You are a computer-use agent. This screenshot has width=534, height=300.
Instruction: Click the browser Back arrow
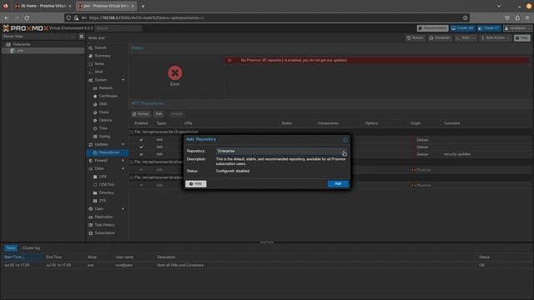(7, 17)
